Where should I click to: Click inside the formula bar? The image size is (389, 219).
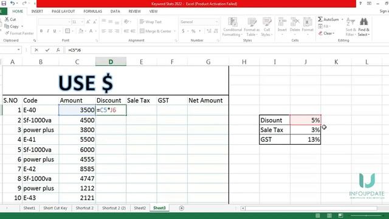point(227,50)
